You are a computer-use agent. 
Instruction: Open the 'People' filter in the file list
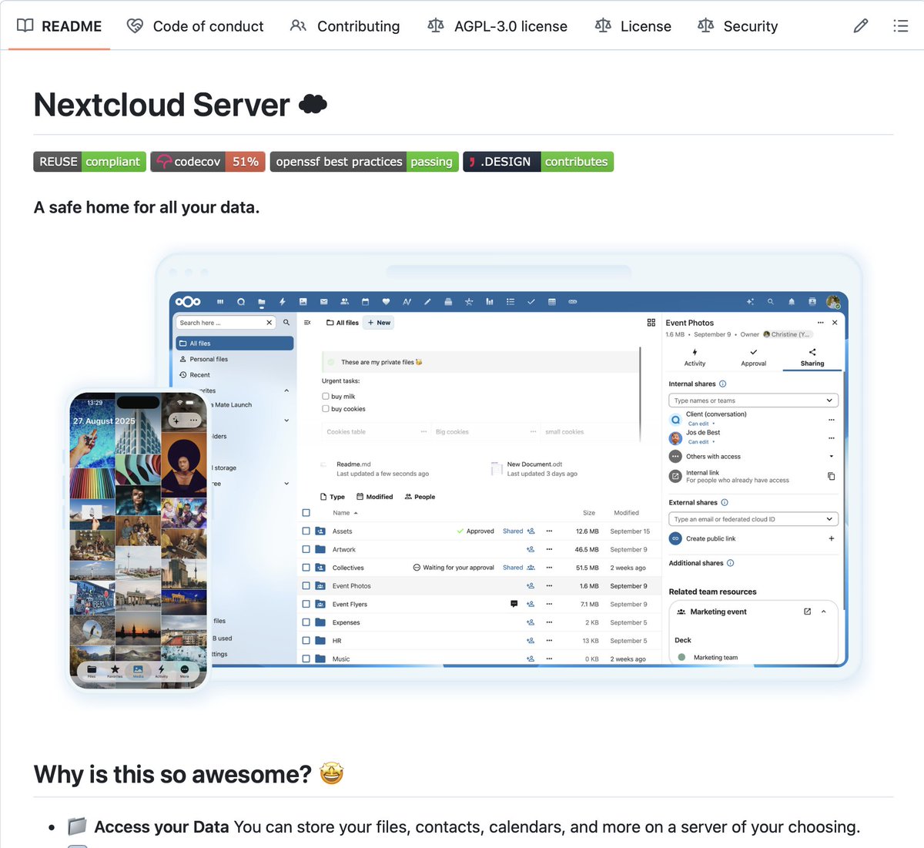420,497
